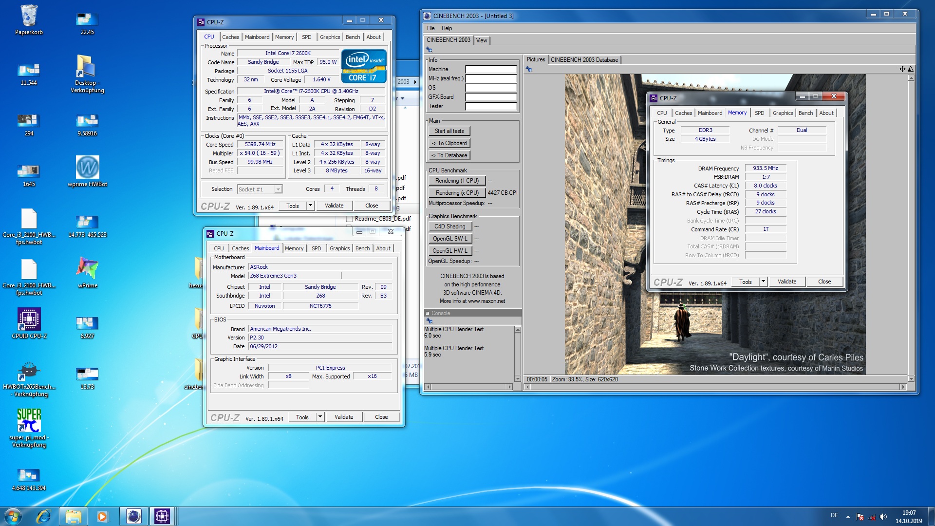Screen dimensions: 935x526
Task: Click the Tester input field
Action: pos(491,106)
